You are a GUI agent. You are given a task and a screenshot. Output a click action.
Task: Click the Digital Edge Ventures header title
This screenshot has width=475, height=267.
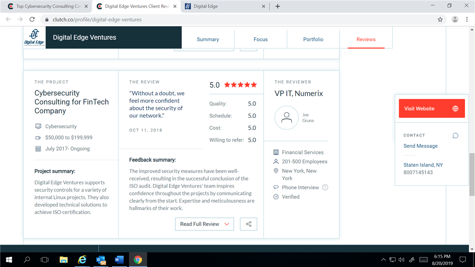85,37
